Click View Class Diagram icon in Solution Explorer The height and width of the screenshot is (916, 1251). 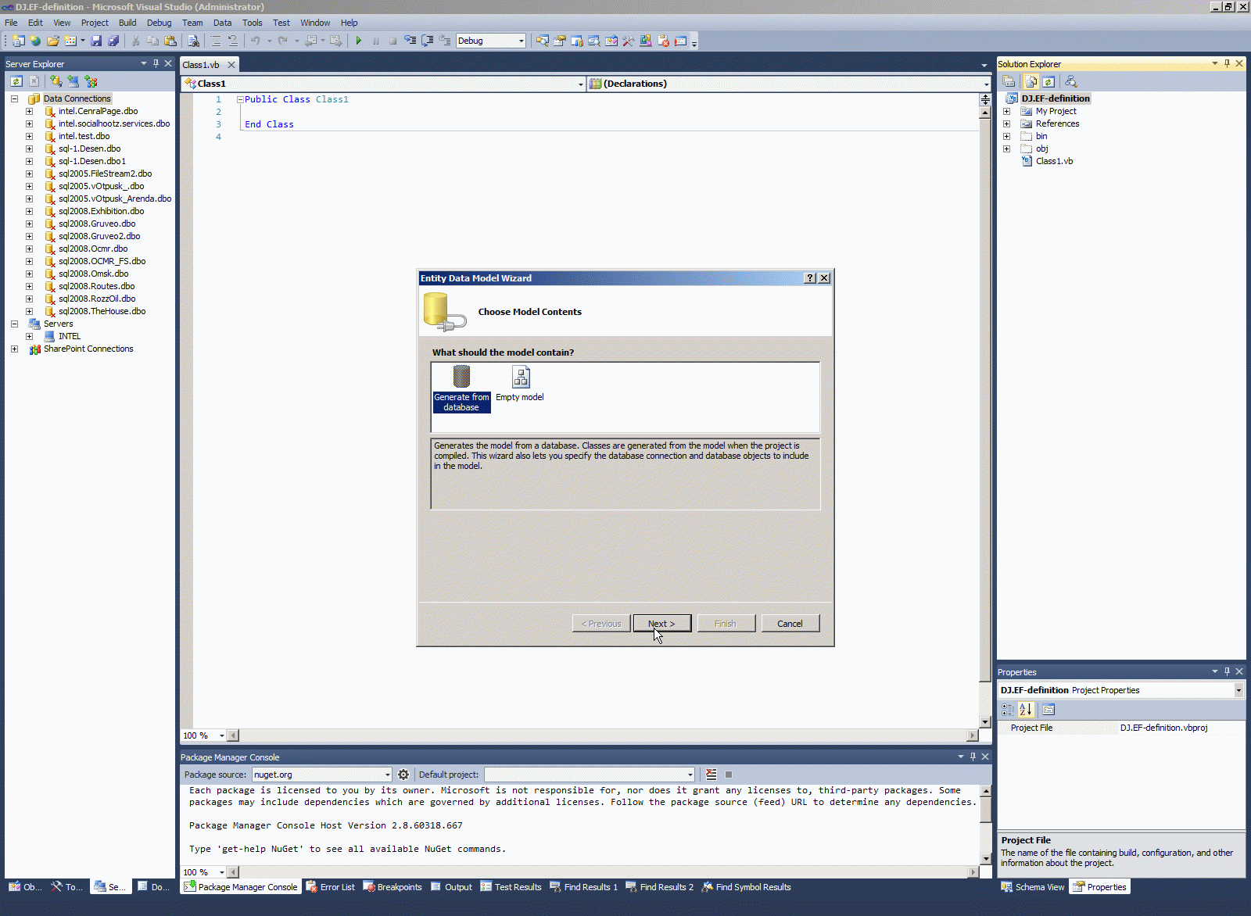pyautogui.click(x=1071, y=81)
